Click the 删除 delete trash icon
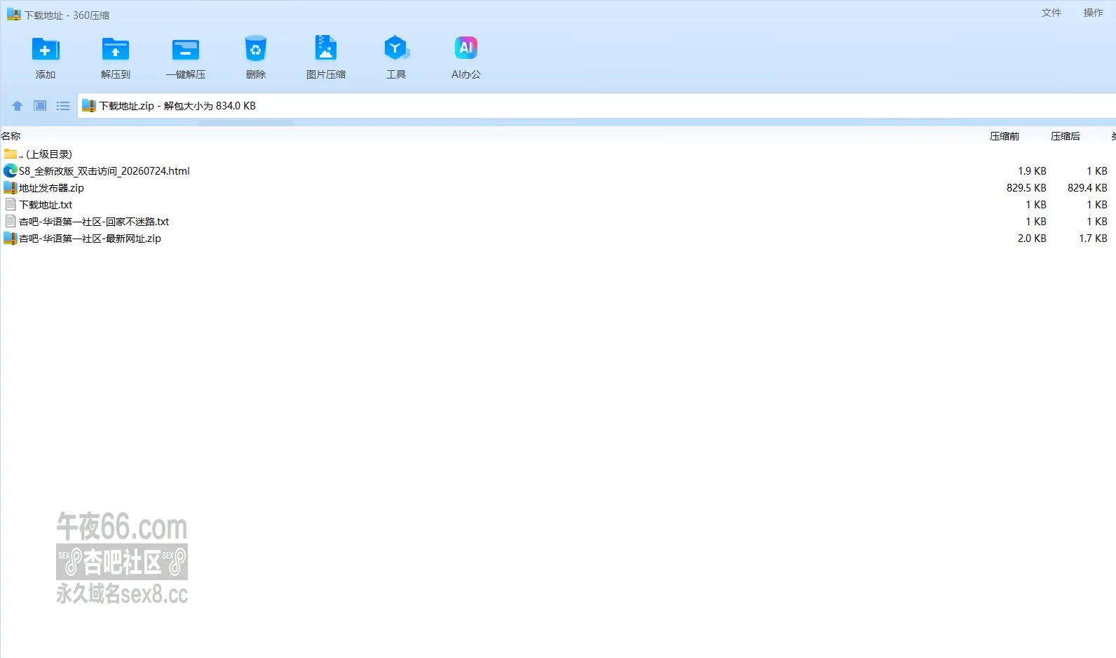 coord(256,50)
